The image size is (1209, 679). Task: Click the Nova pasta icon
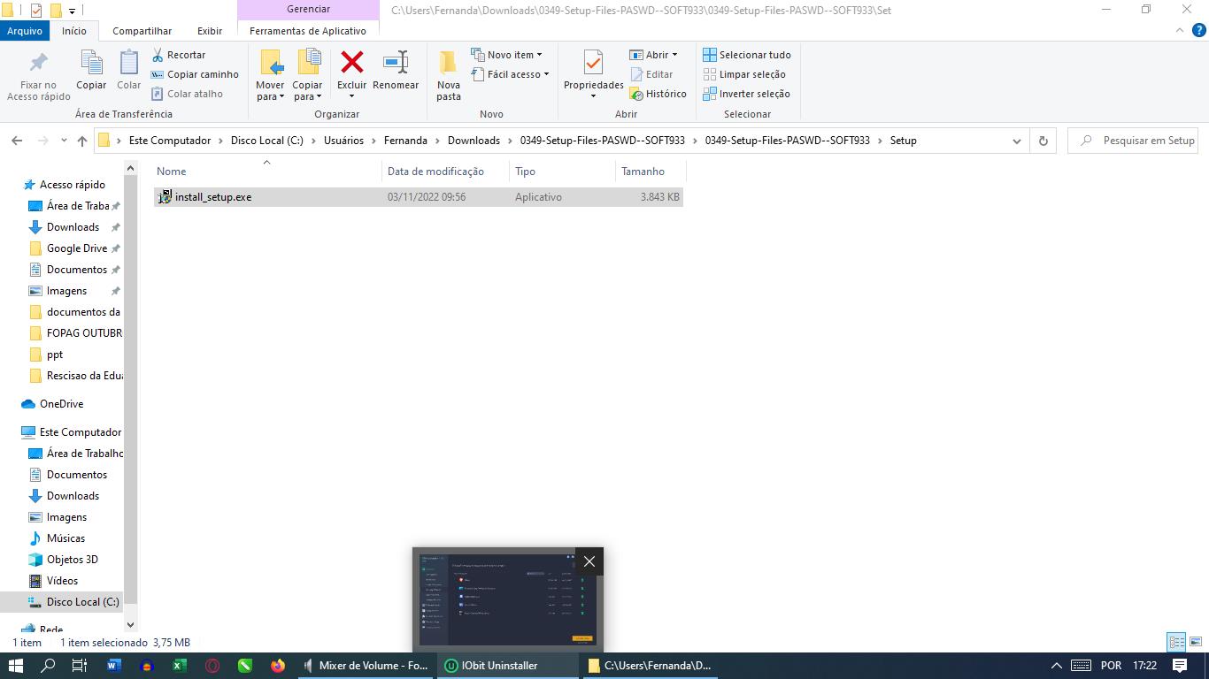pos(448,64)
